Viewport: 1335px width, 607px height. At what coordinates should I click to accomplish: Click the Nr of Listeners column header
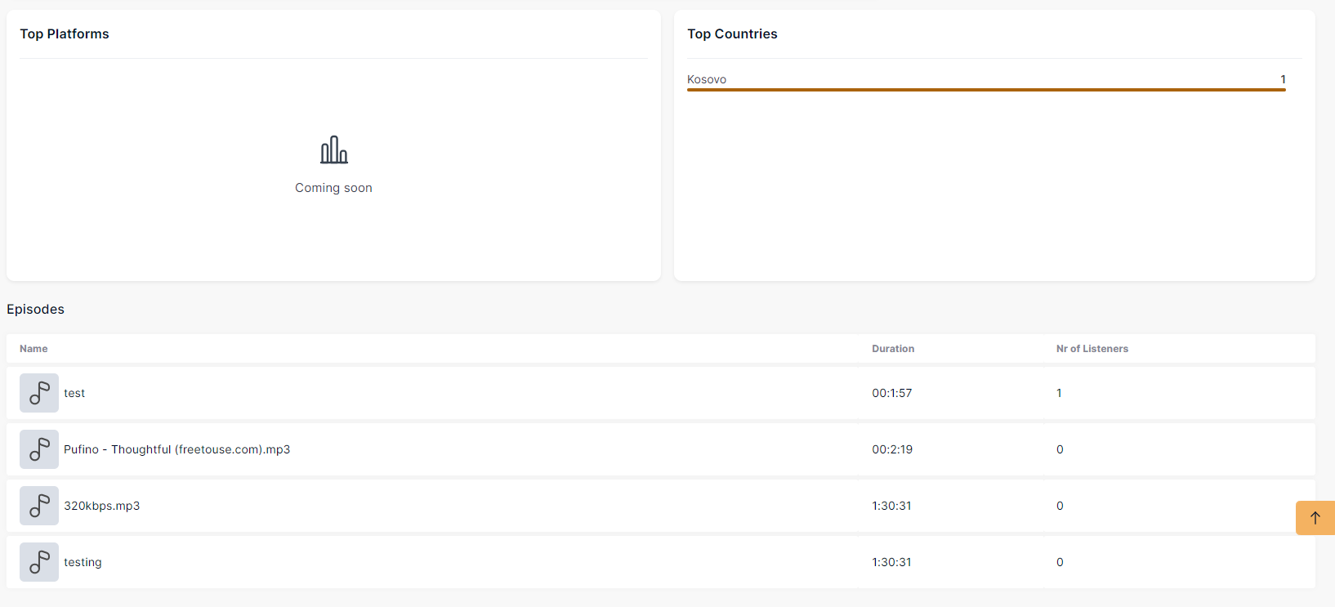click(x=1092, y=349)
